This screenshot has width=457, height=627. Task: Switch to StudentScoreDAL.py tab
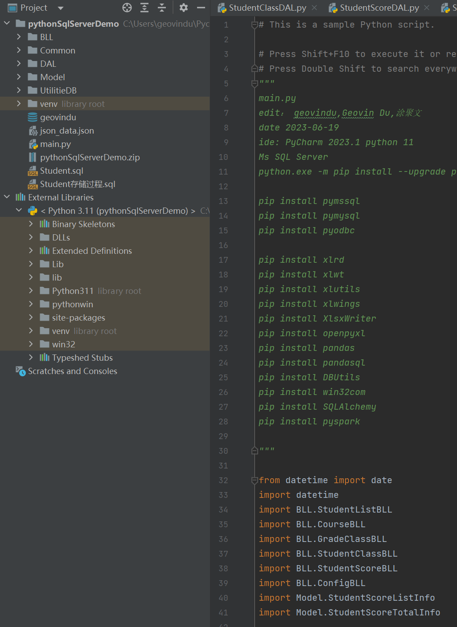point(379,8)
